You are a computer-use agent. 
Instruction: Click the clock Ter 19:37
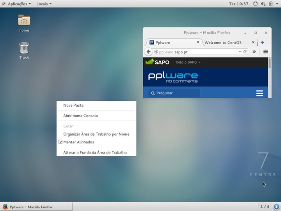coord(238,4)
